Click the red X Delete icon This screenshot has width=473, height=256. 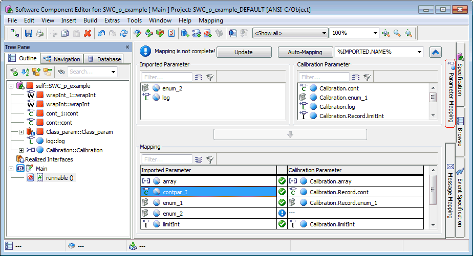(88, 33)
